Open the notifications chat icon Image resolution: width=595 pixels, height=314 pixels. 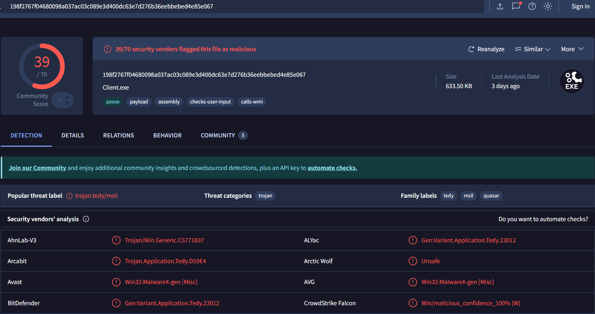pyautogui.click(x=516, y=6)
